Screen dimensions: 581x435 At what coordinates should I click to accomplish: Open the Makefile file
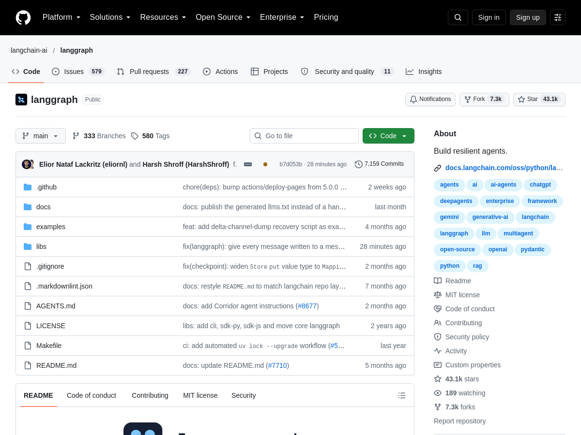pyautogui.click(x=49, y=346)
